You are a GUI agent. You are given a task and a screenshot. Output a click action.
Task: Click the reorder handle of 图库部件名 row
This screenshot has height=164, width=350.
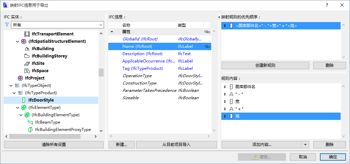click(x=225, y=87)
